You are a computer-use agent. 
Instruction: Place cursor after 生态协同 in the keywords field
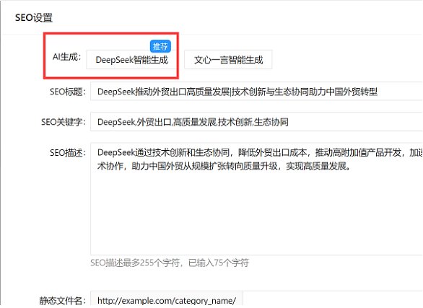tap(289, 122)
